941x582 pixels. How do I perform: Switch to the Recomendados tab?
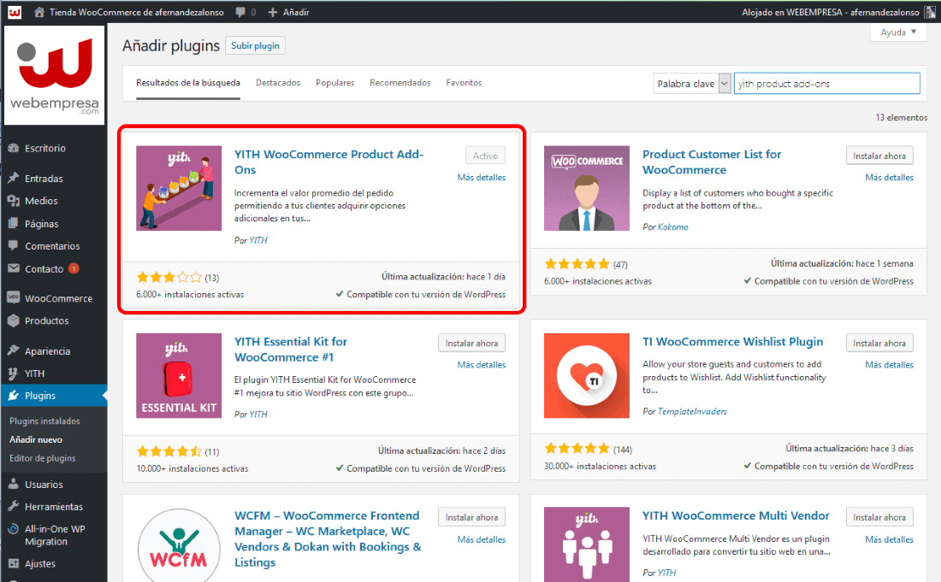pos(400,83)
